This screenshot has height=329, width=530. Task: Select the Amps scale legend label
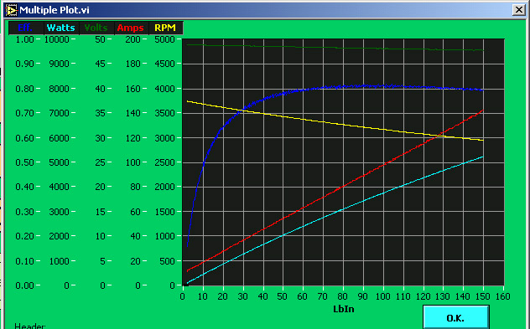pyautogui.click(x=131, y=28)
